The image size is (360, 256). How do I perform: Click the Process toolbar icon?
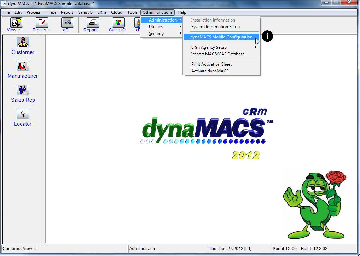coord(42,23)
